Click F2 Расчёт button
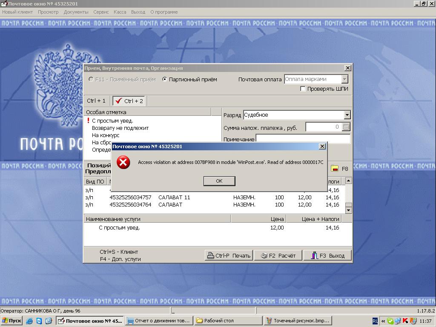The image size is (436, 327). pyautogui.click(x=278, y=255)
